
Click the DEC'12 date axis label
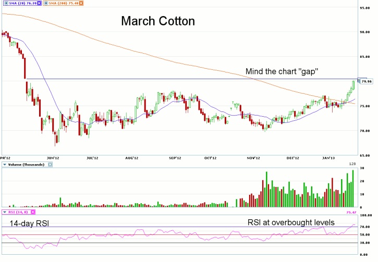(292, 158)
